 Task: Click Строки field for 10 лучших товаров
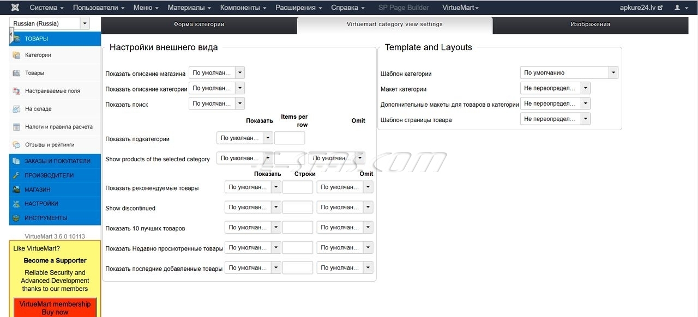pyautogui.click(x=298, y=227)
